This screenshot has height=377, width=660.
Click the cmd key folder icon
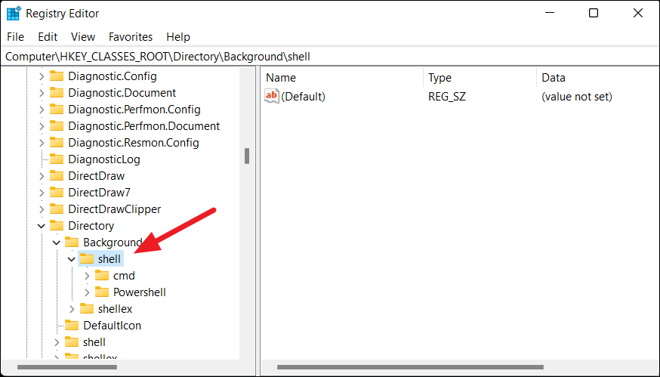click(101, 276)
